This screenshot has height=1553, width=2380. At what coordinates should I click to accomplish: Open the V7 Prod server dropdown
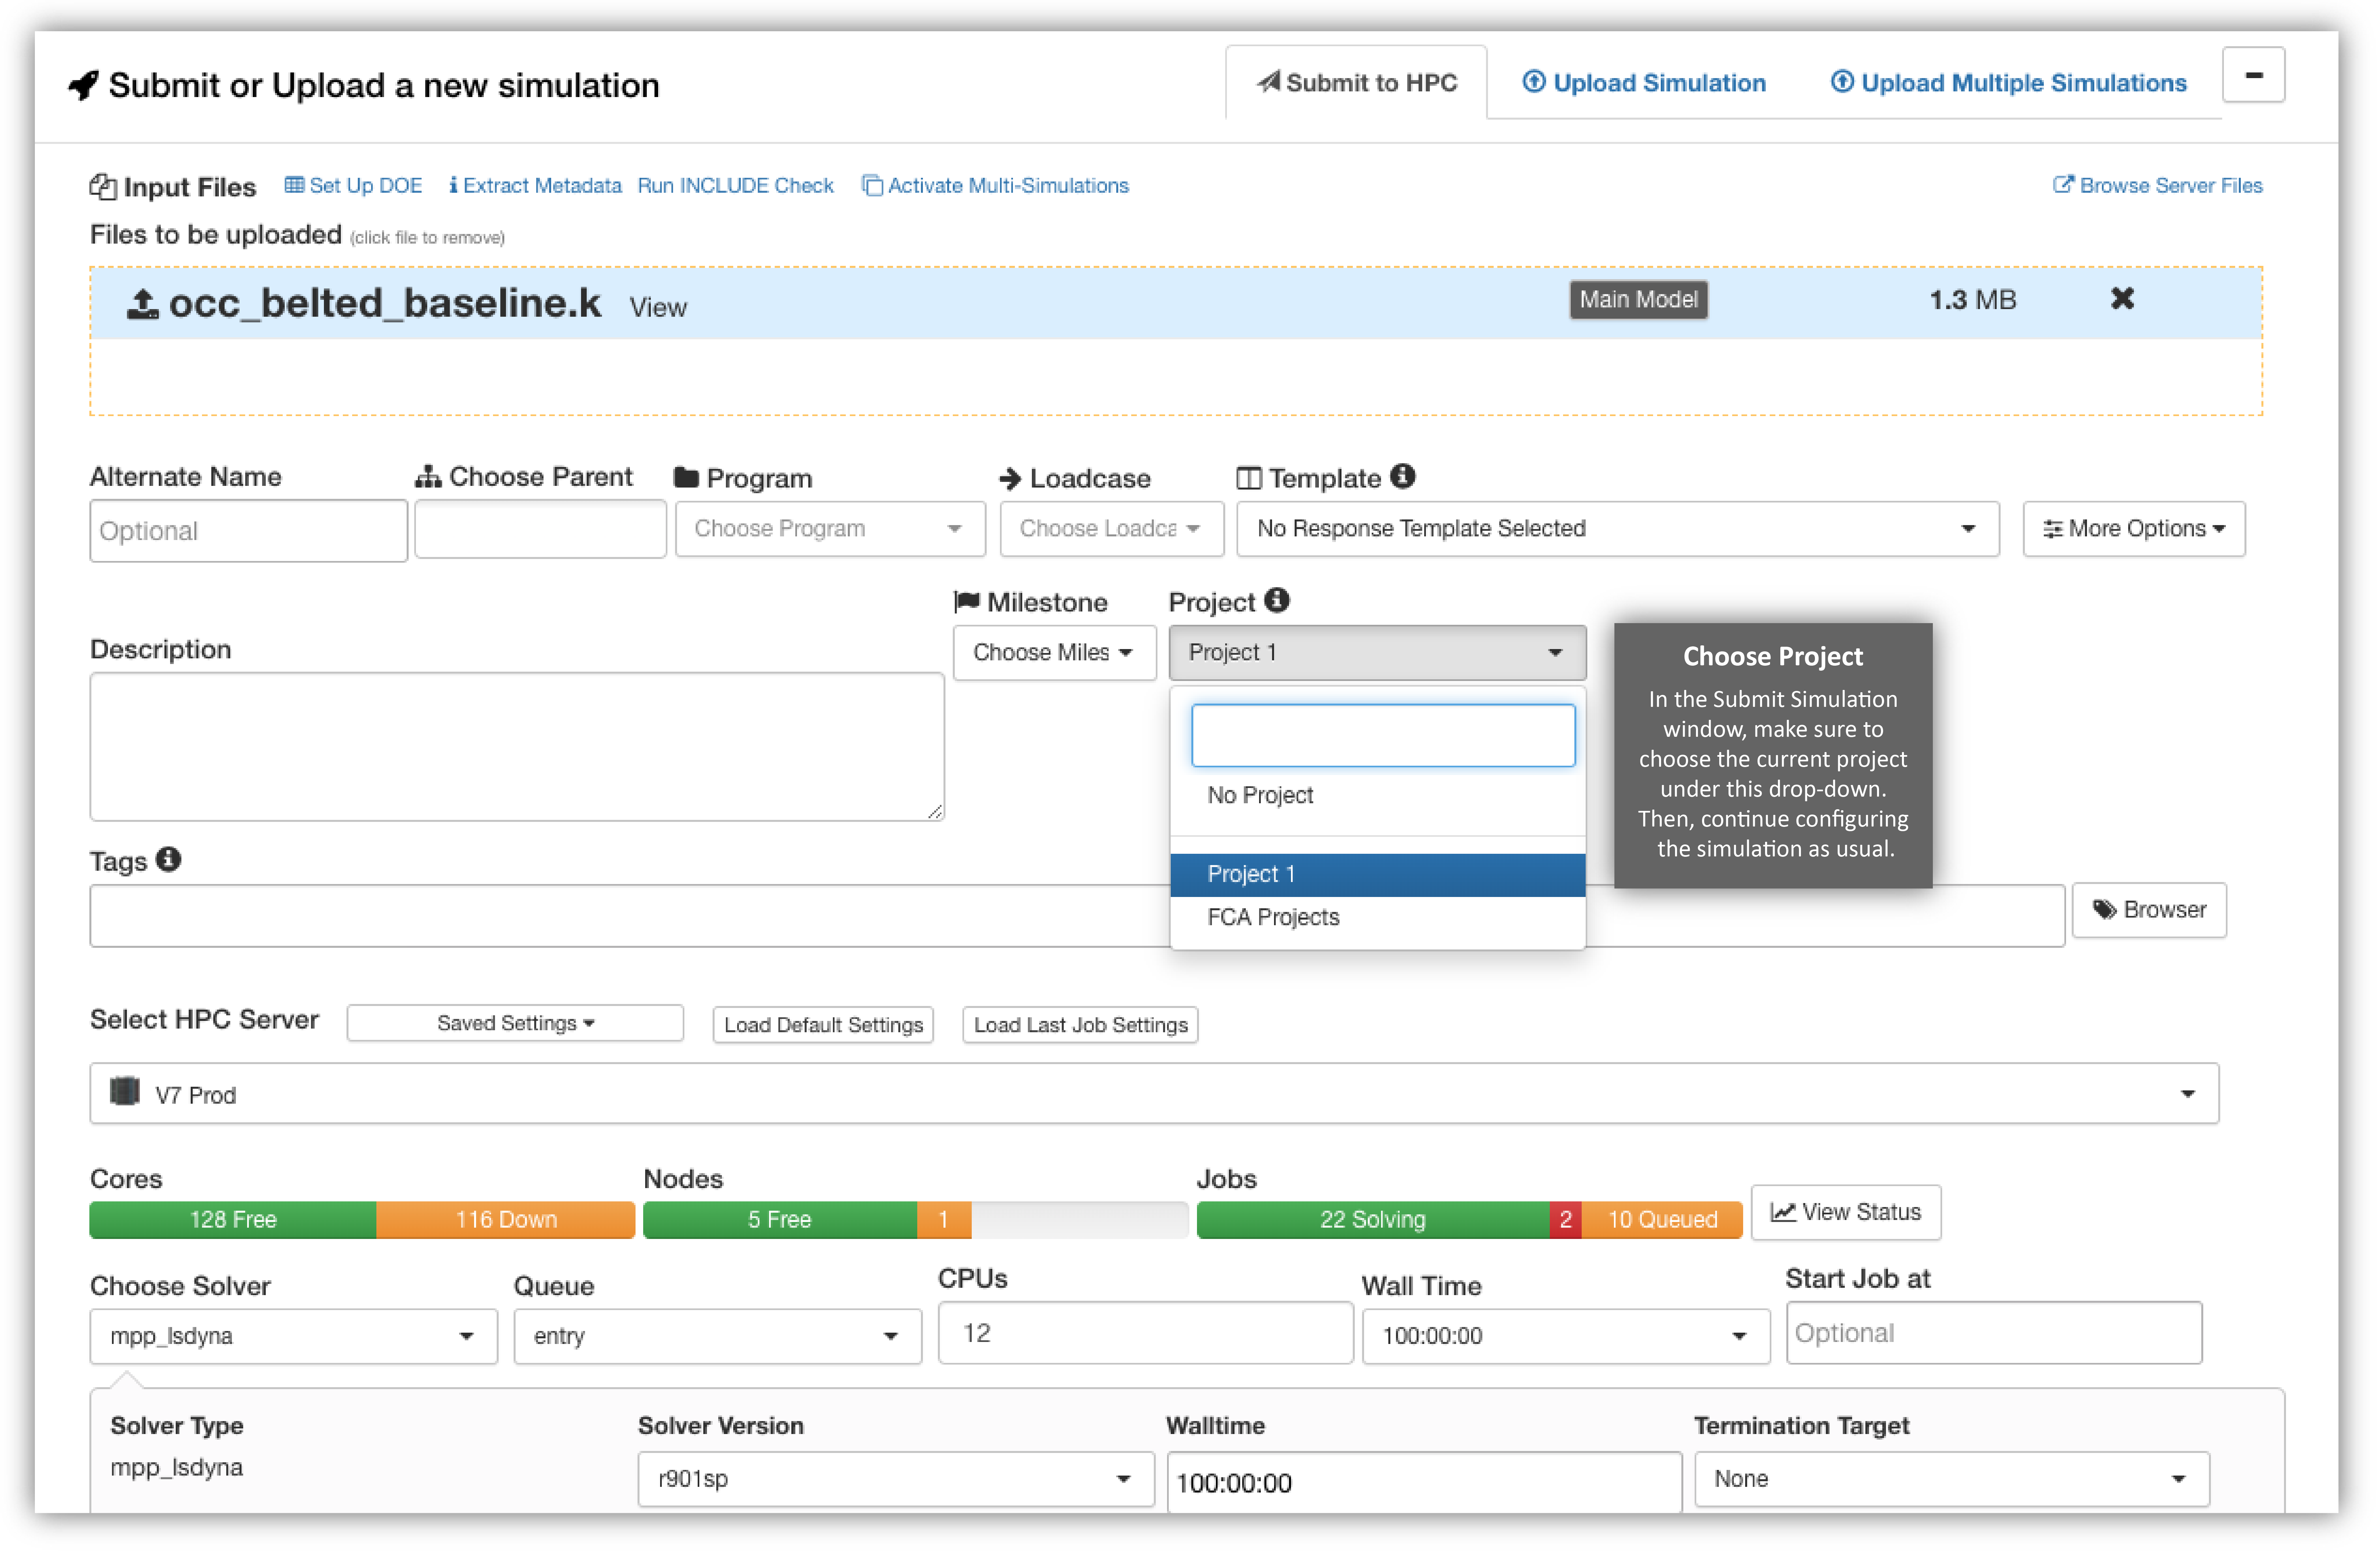tap(1154, 1094)
